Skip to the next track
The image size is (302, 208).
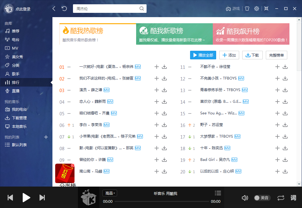coord(42,198)
